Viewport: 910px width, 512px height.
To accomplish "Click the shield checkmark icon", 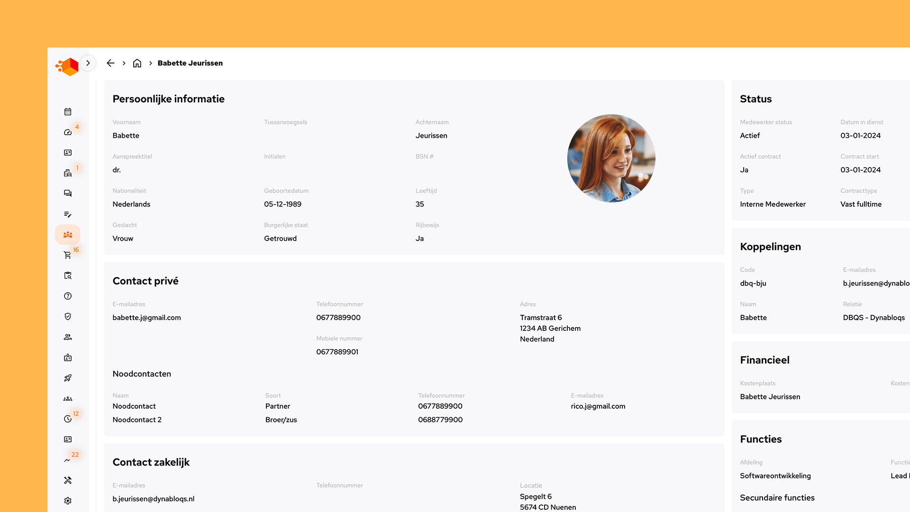I will (68, 317).
